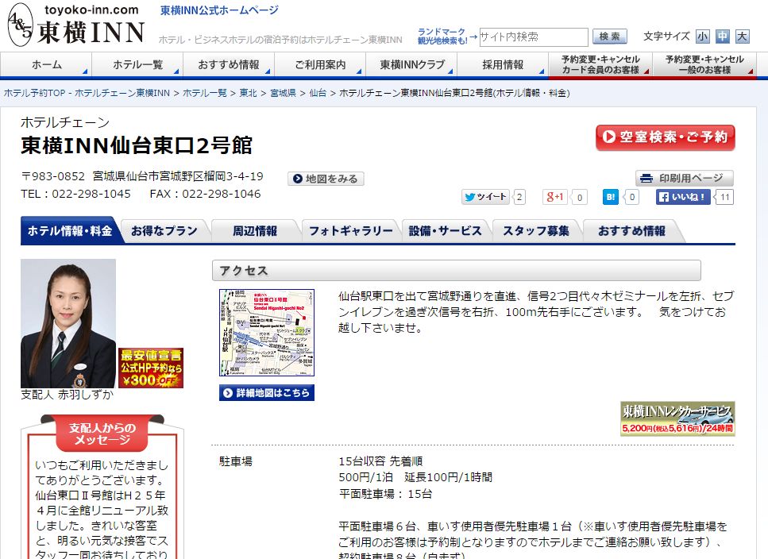768x559 pixels.
Task: Switch to the 設備・サービス tab
Action: click(446, 230)
